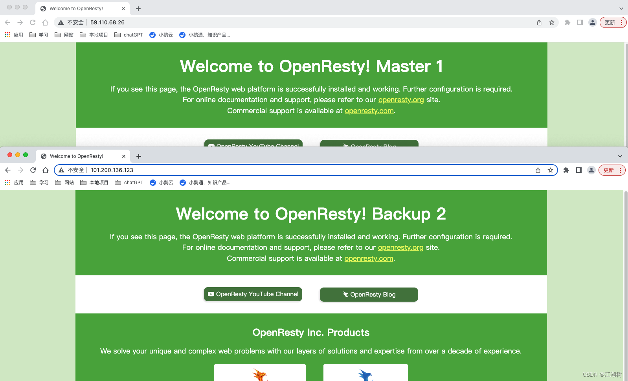
Task: Open profile avatar in Master 1 window
Action: (x=593, y=22)
